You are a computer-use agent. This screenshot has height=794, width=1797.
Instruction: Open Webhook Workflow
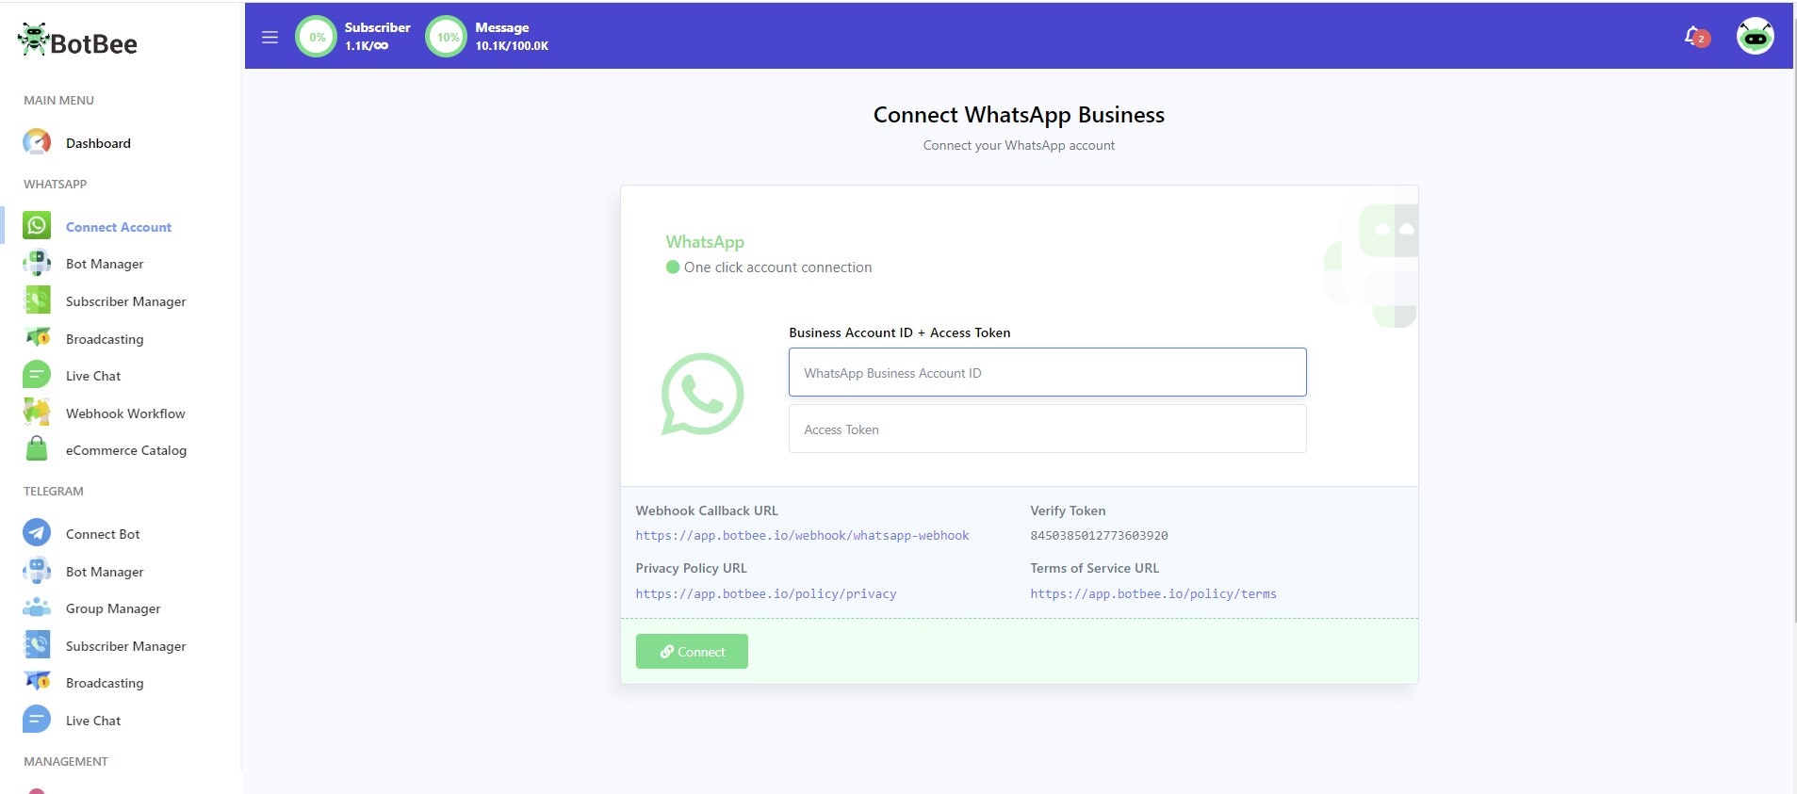coord(125,413)
